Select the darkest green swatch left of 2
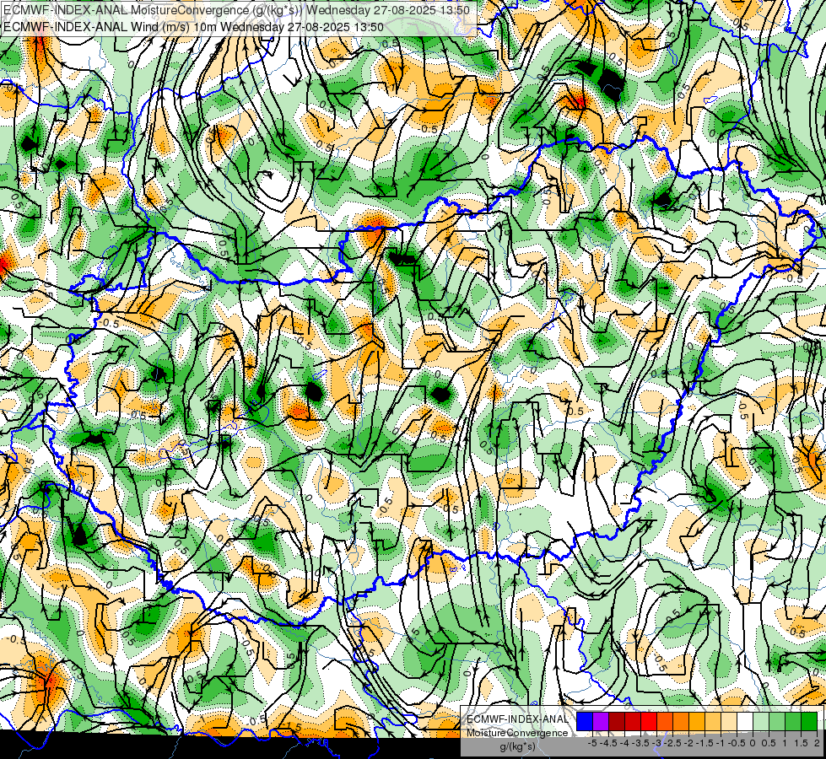The width and height of the screenshot is (826, 759). coord(809,721)
